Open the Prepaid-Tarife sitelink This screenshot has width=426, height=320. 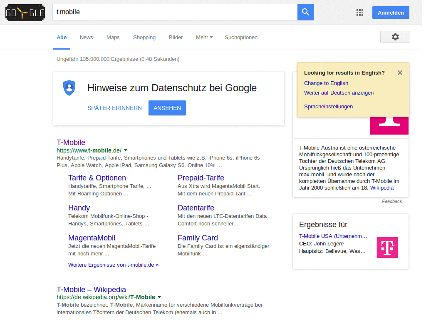[x=201, y=178]
